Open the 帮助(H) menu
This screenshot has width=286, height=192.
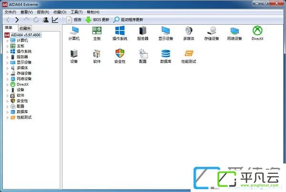tap(93, 12)
